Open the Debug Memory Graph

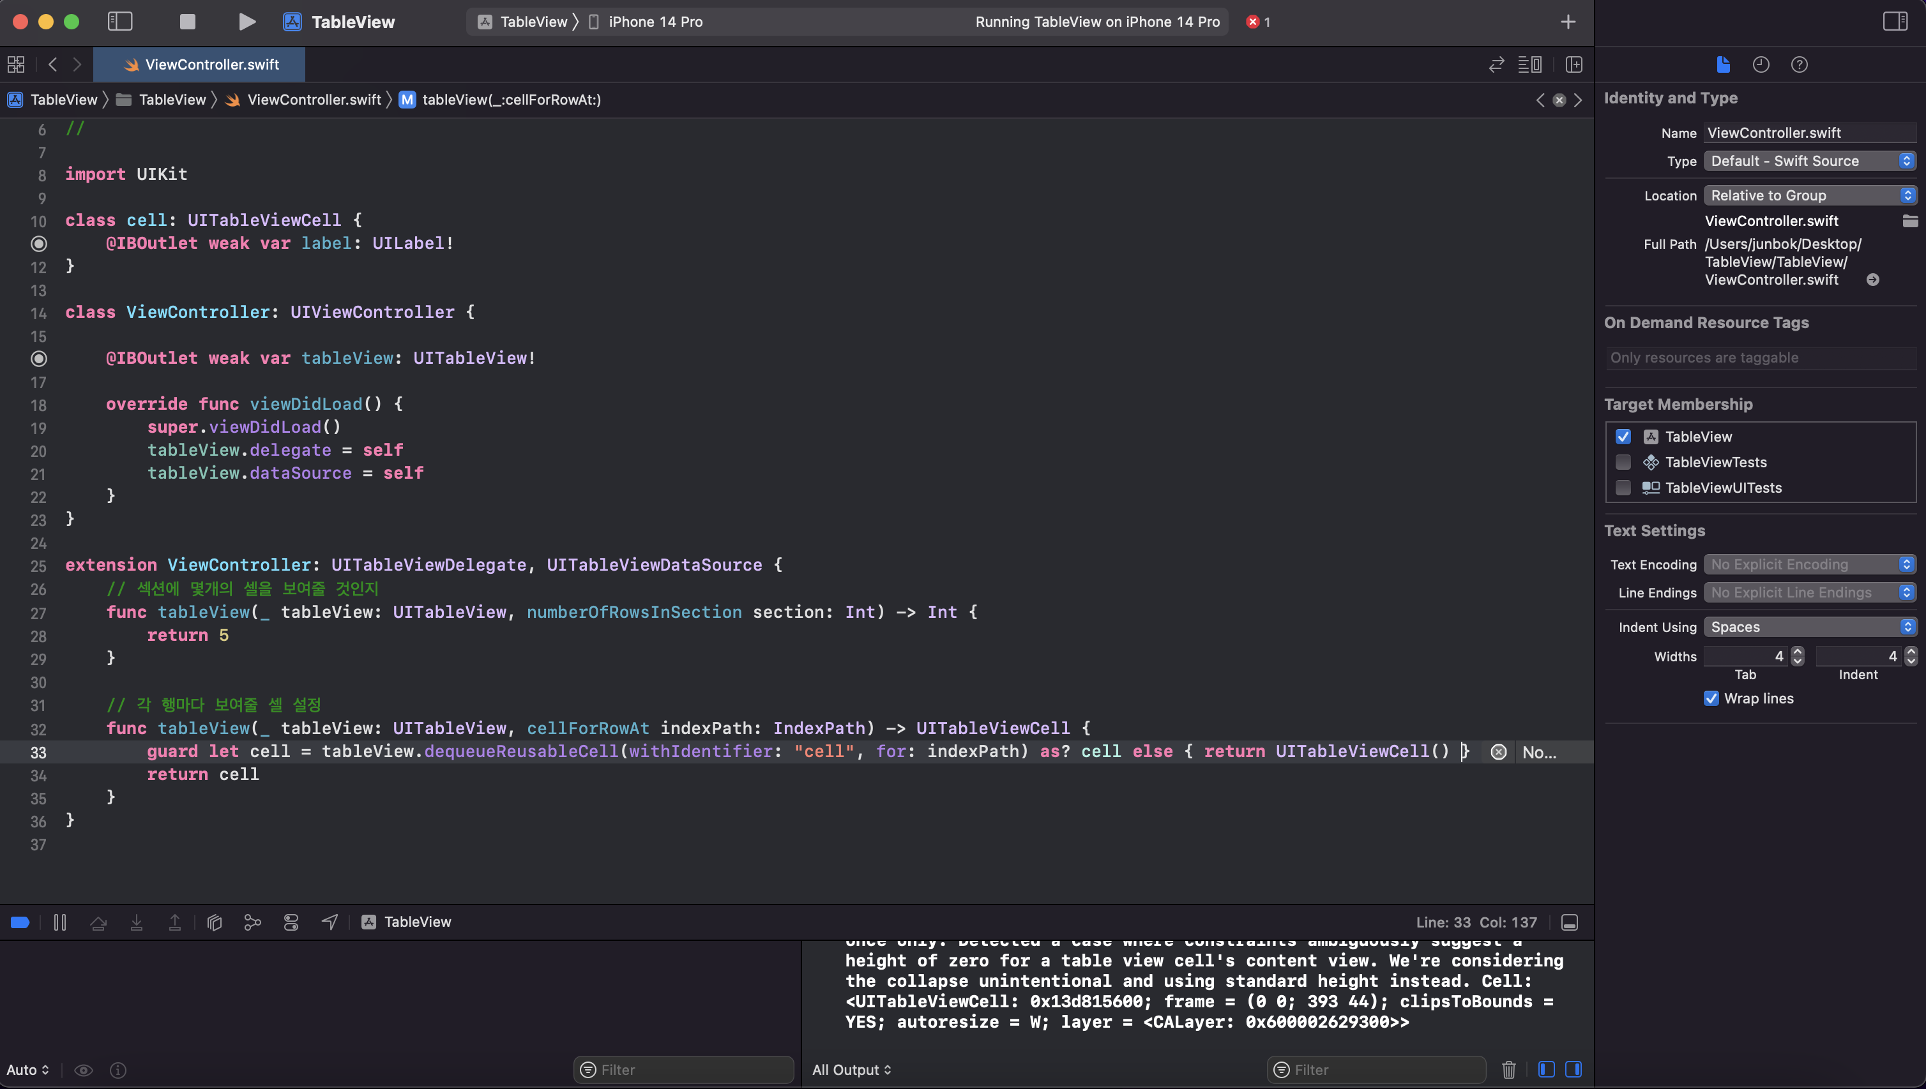coord(252,922)
